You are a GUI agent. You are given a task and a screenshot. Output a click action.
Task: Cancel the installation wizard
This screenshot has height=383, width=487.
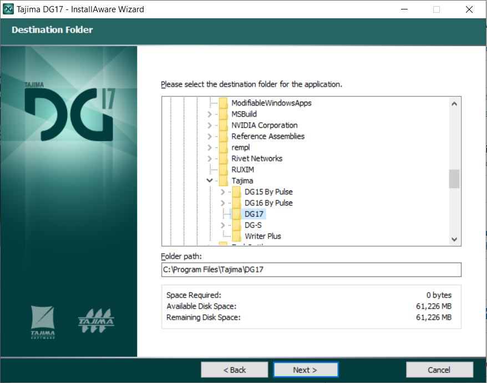[x=439, y=370]
